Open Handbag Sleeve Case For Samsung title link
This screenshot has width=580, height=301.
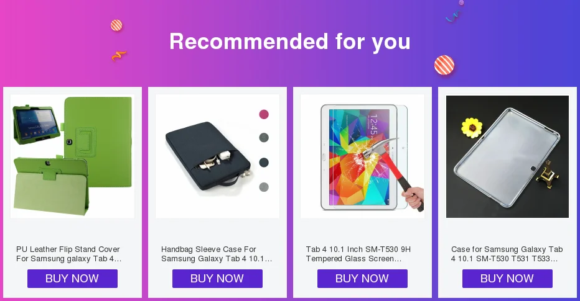coord(217,254)
